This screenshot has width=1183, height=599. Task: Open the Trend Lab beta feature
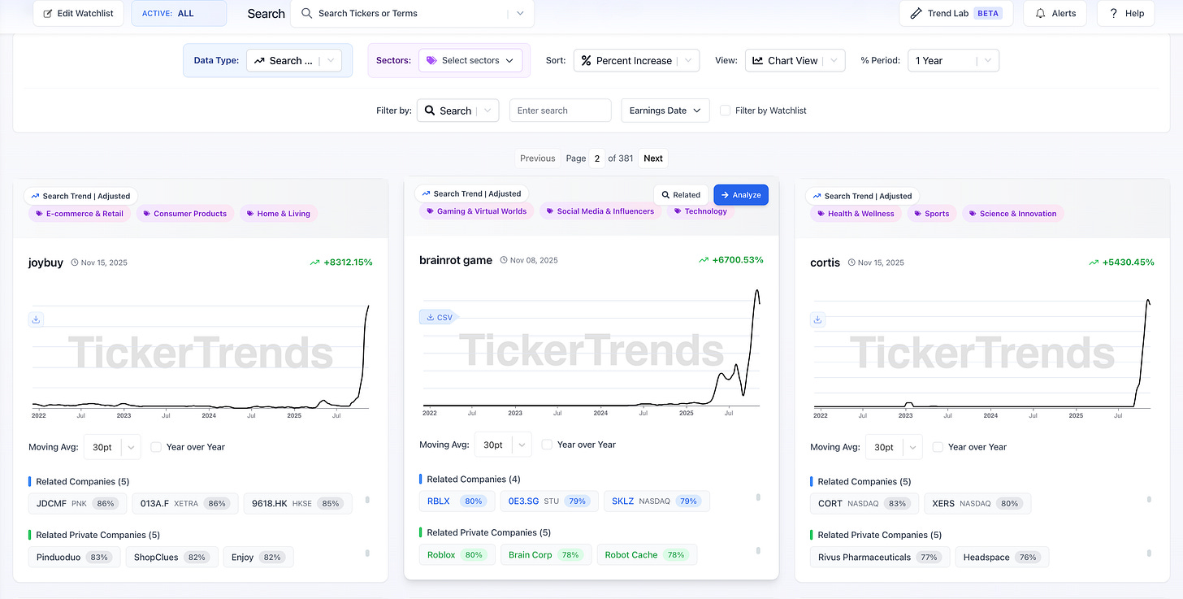tap(956, 13)
